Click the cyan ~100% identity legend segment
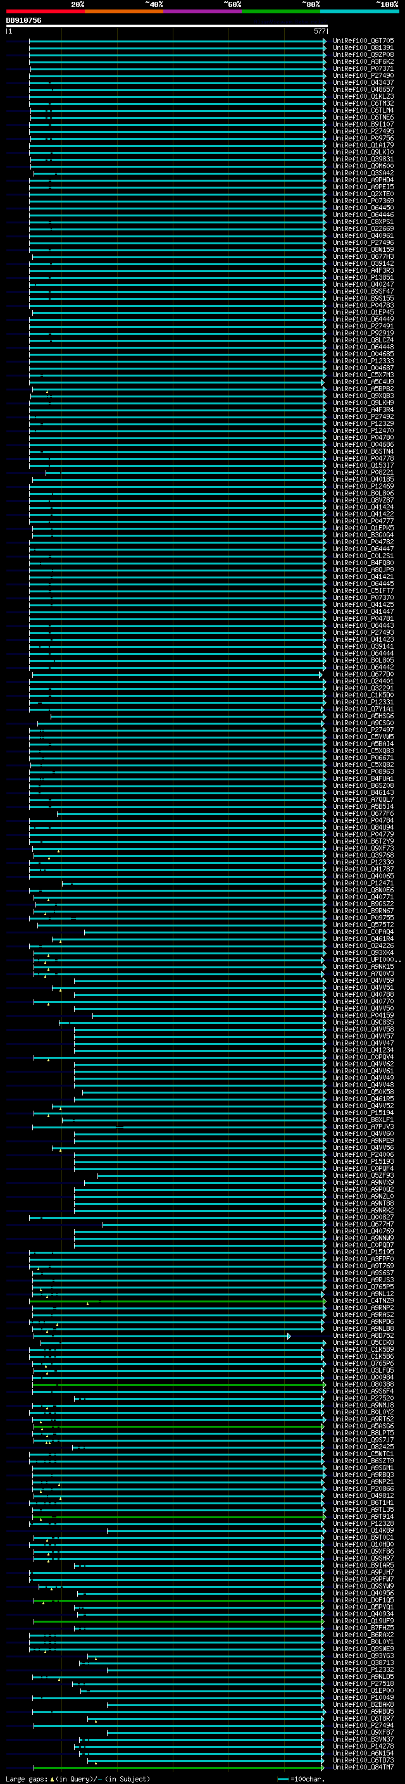Image resolution: width=405 pixels, height=1784 pixels. 360,11
